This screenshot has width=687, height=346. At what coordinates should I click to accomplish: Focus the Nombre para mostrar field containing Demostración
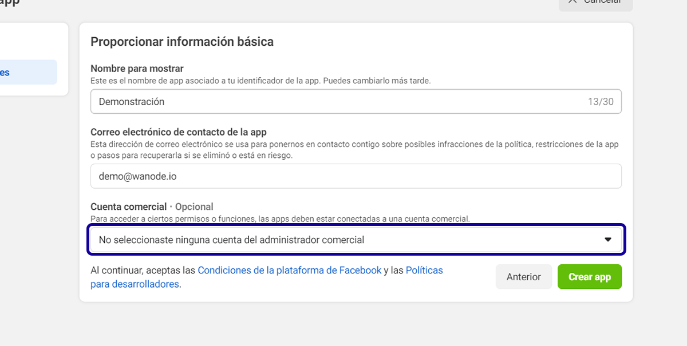[338, 102]
